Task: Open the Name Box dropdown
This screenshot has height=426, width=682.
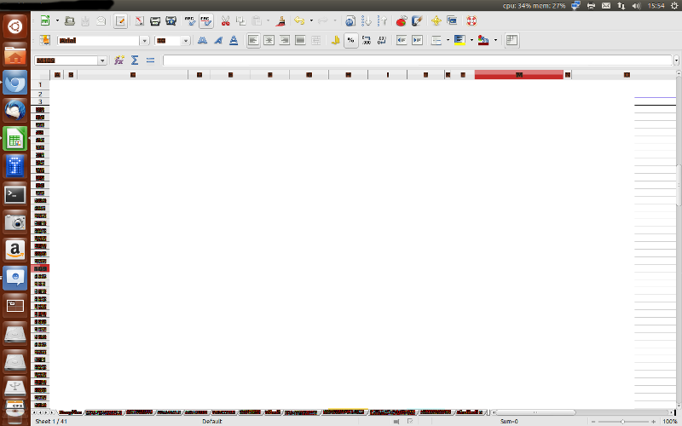Action: (x=102, y=60)
